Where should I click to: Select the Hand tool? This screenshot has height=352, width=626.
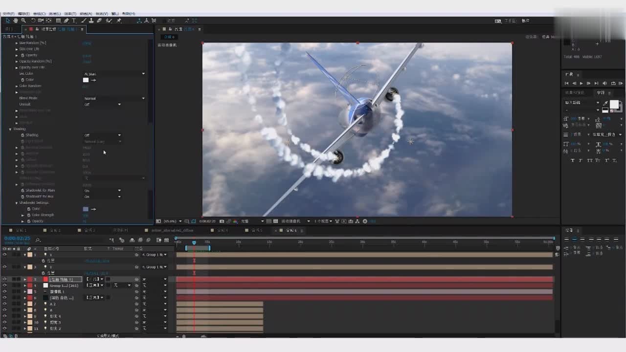click(x=15, y=21)
